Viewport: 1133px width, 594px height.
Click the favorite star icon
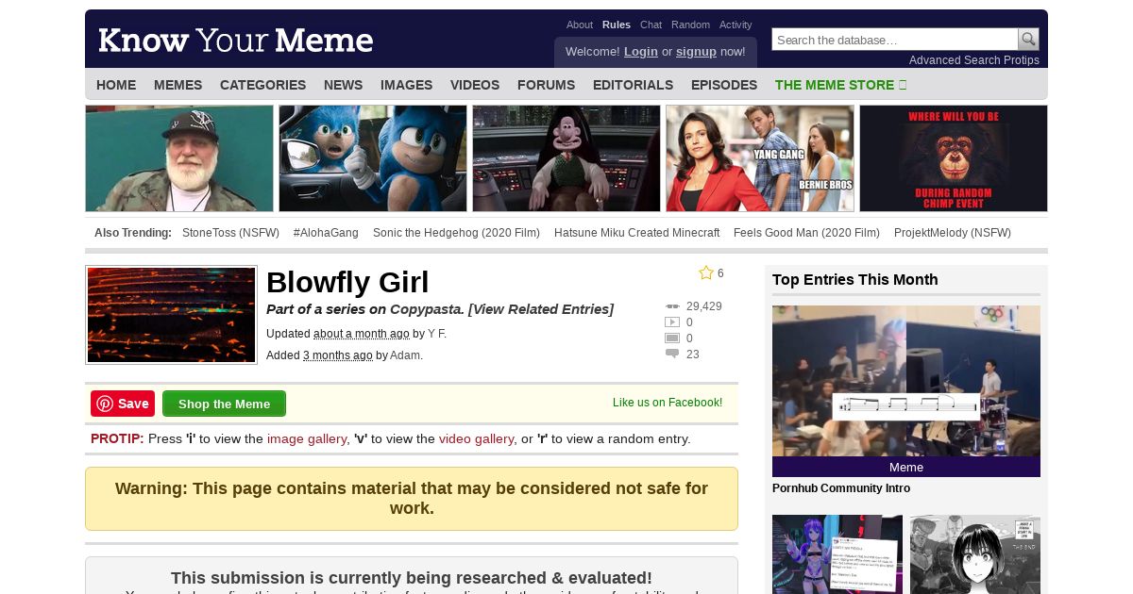706,272
